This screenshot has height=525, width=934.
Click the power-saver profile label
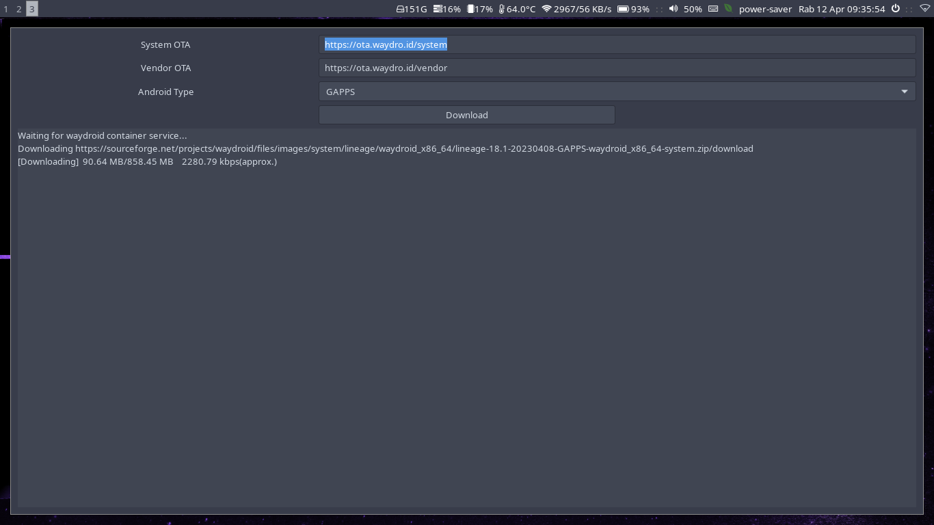[x=765, y=9]
